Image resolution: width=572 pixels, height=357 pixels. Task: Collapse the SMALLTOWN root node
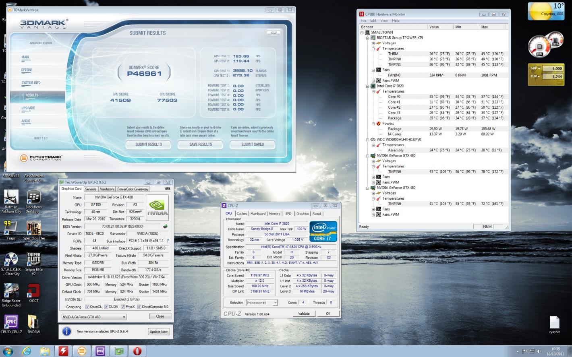tap(362, 32)
